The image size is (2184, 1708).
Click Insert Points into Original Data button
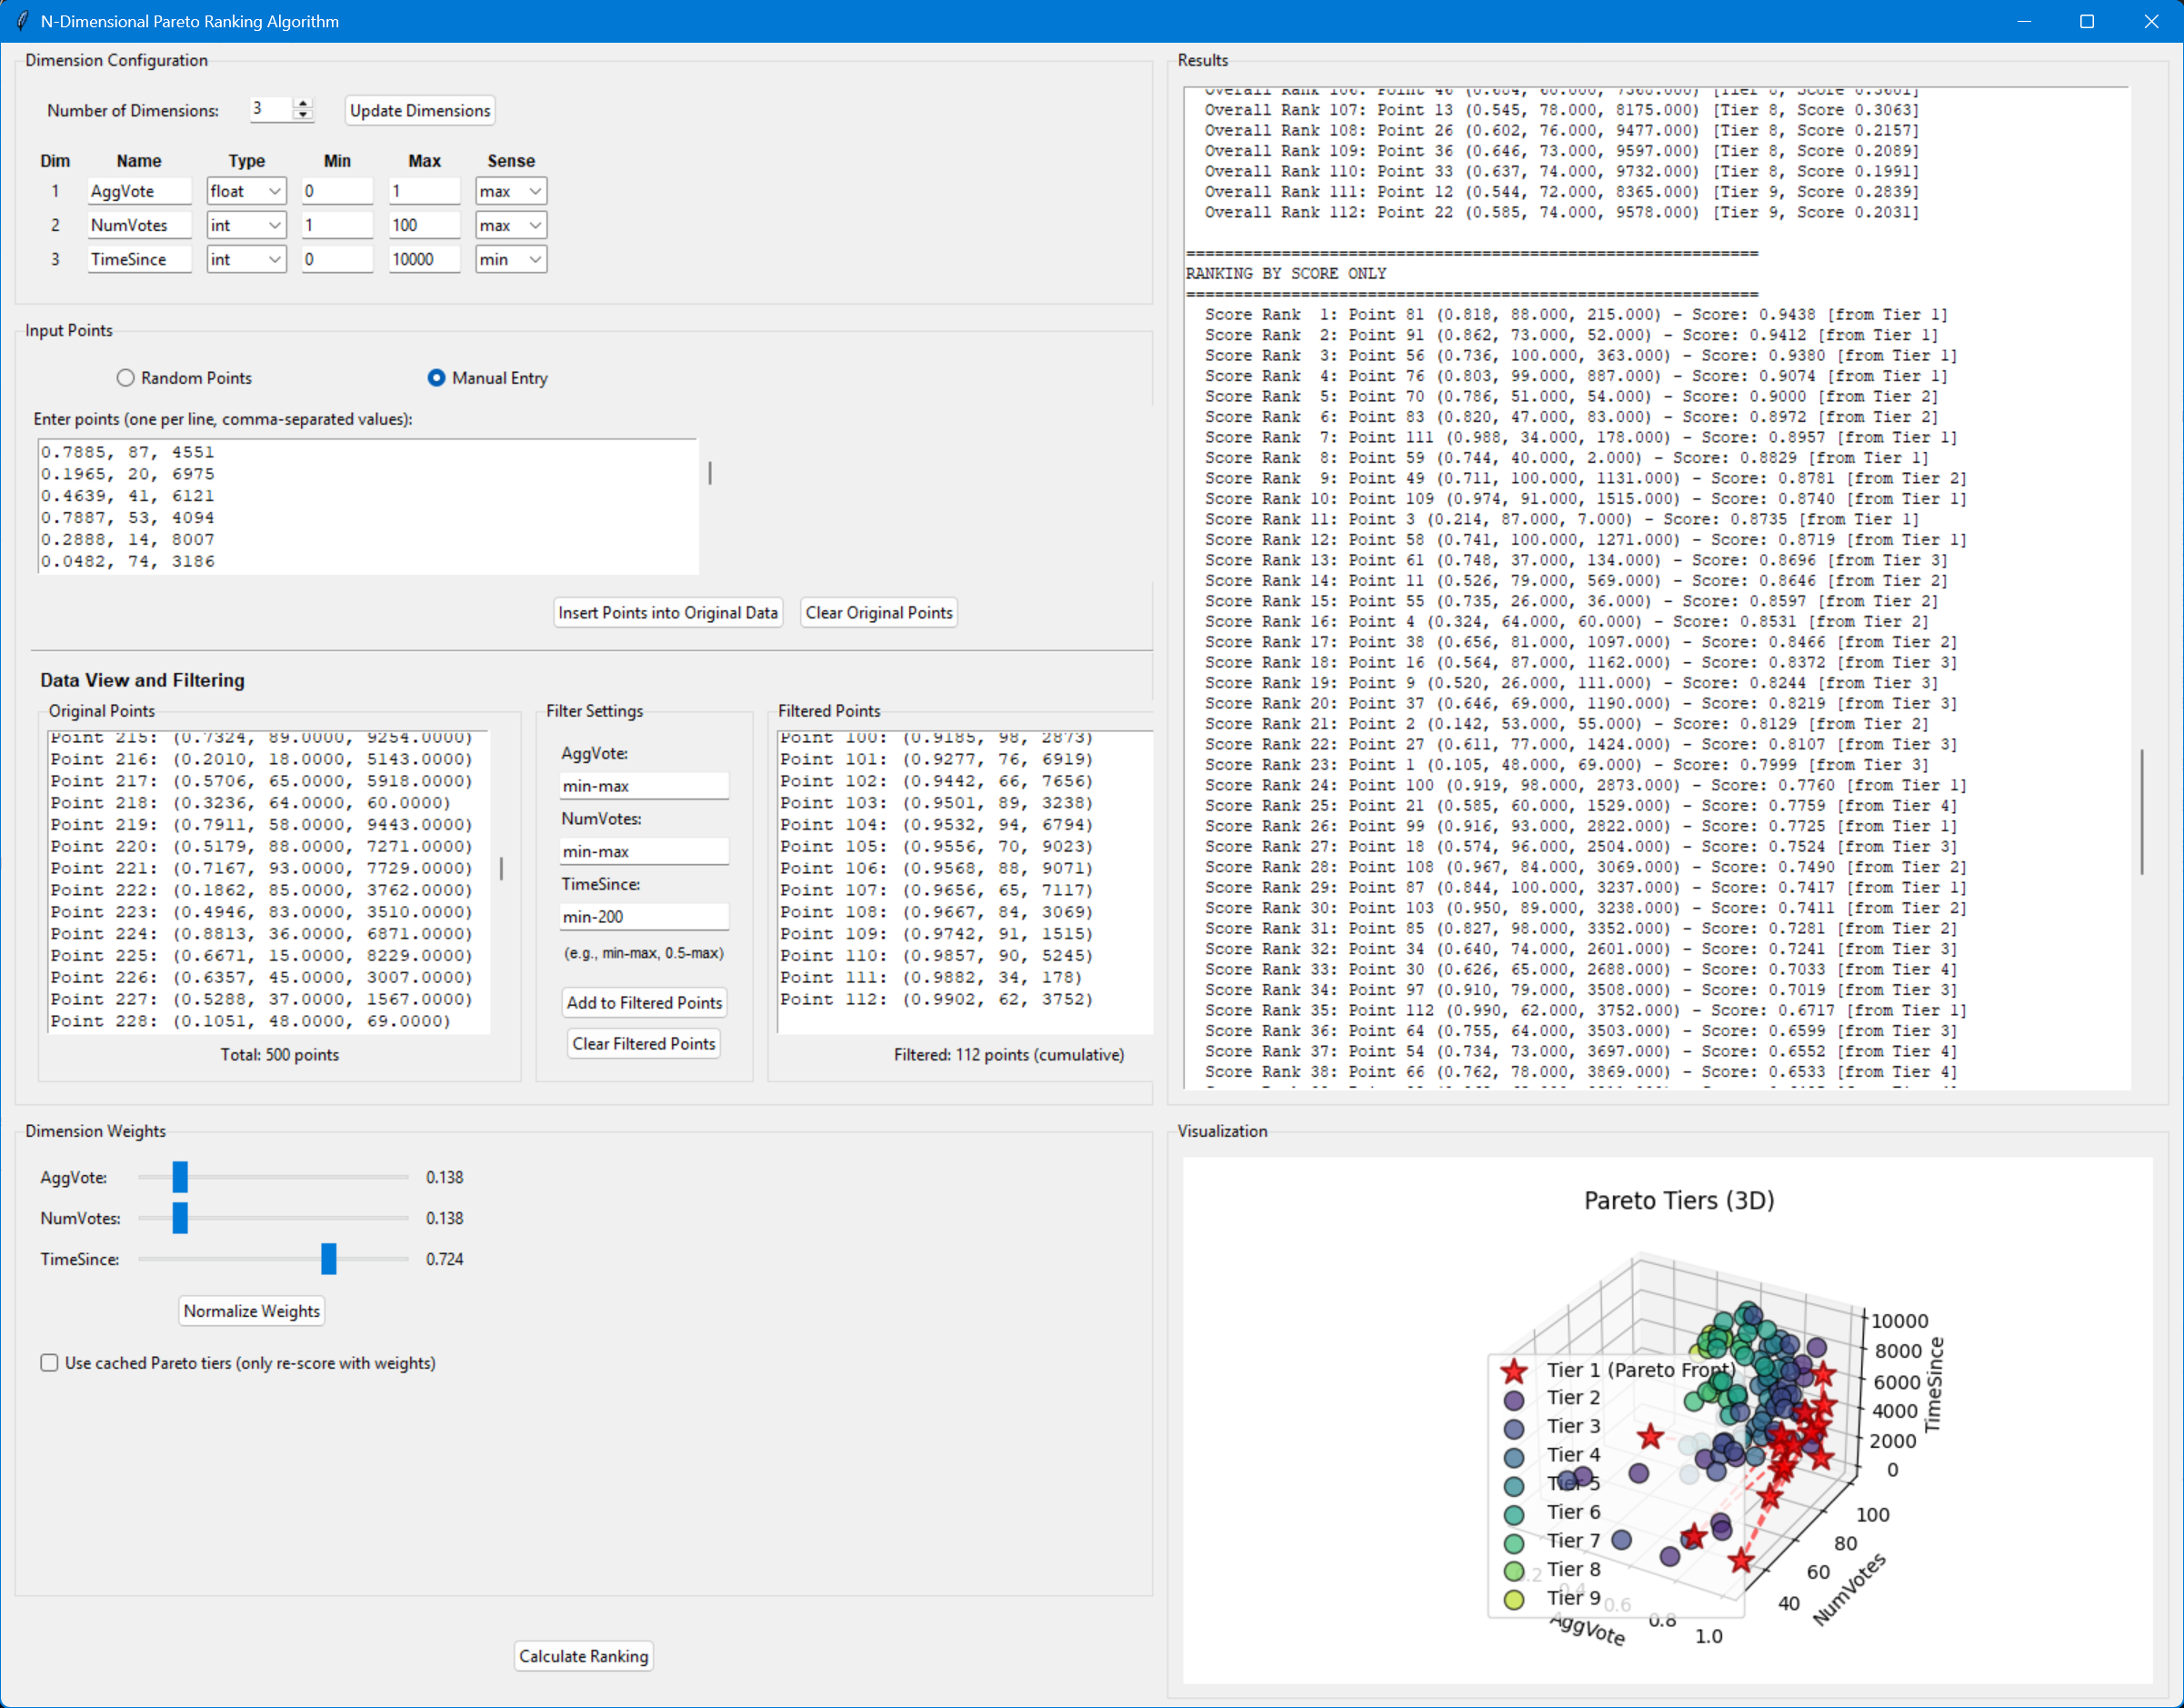(x=667, y=612)
